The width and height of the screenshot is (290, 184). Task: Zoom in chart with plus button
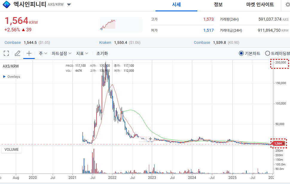point(150,139)
